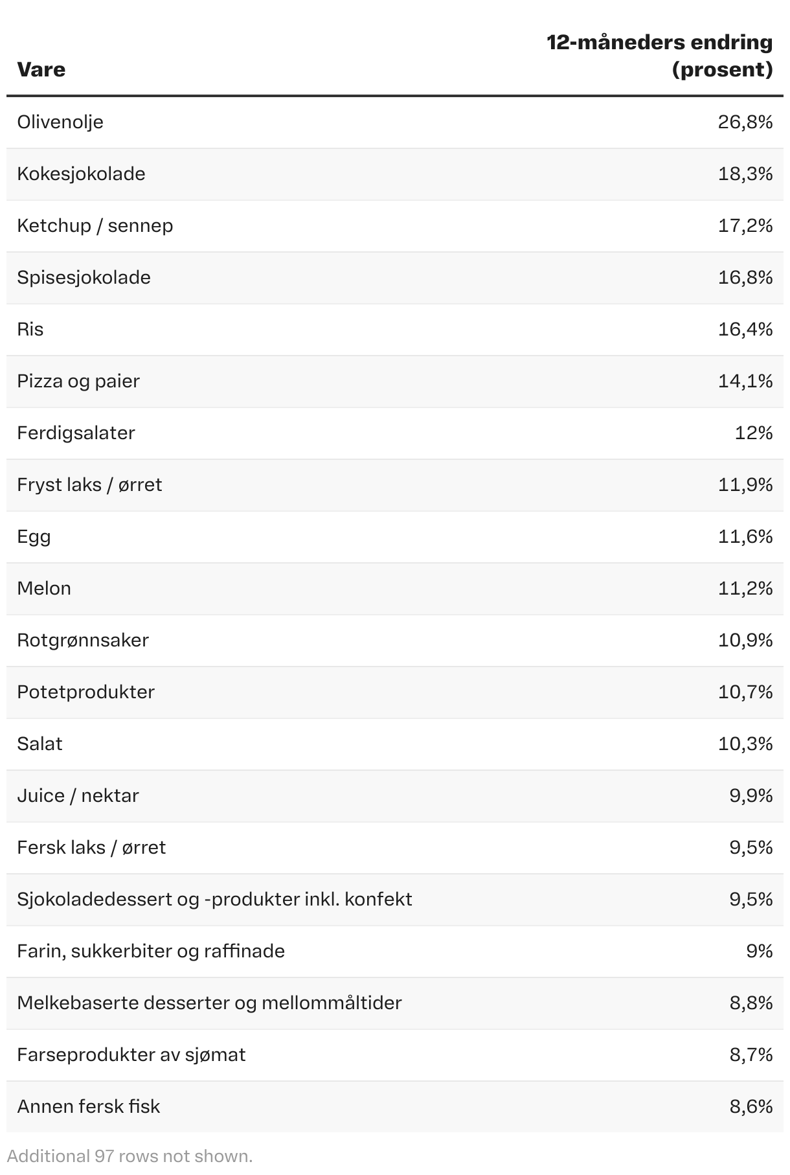Click the Ris row label
Viewport: 790px width, 1175px height.
coord(30,329)
